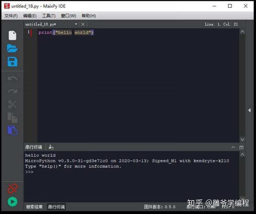Image resolution: width=256 pixels, height=214 pixels.
Task: Open a file with the folder icon
Action: pos(12,49)
